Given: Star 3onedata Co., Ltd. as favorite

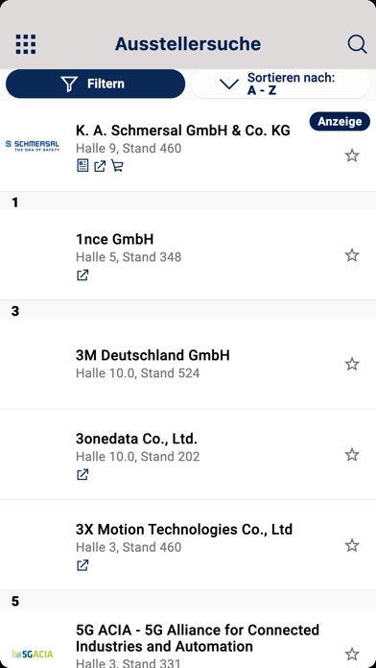Looking at the screenshot, I should (352, 455).
